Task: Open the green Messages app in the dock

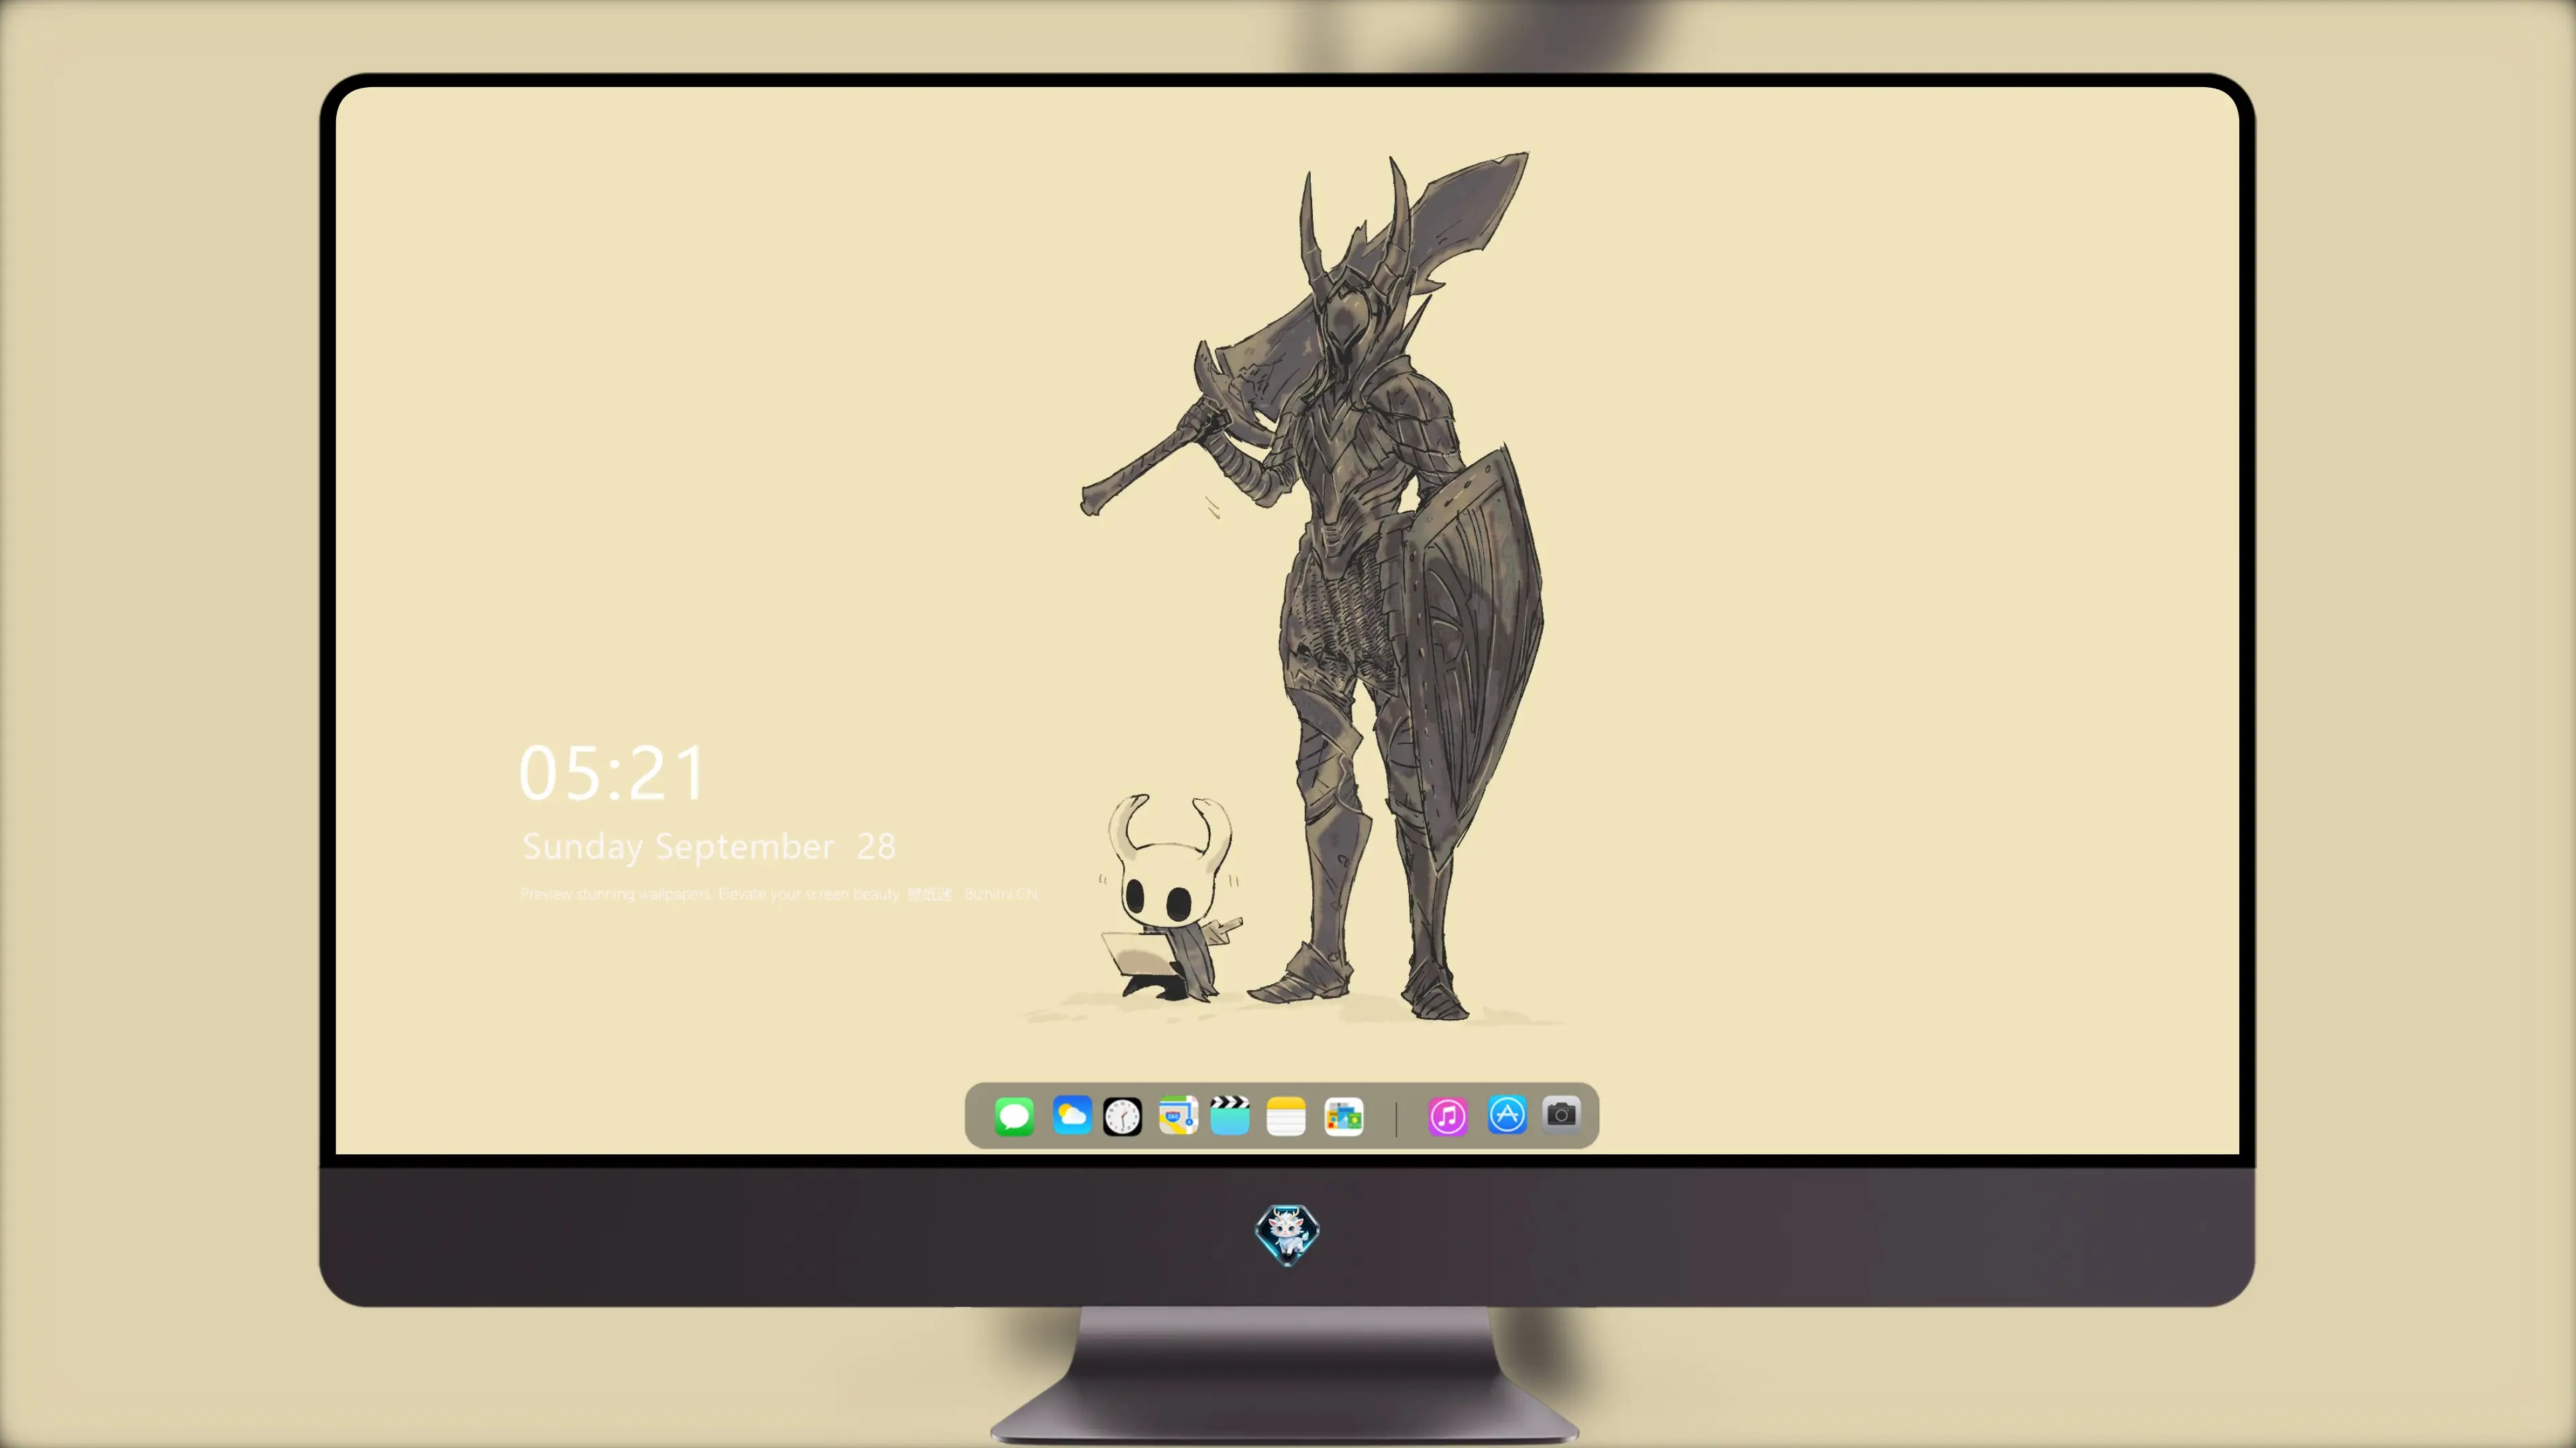Action: [x=1014, y=1116]
